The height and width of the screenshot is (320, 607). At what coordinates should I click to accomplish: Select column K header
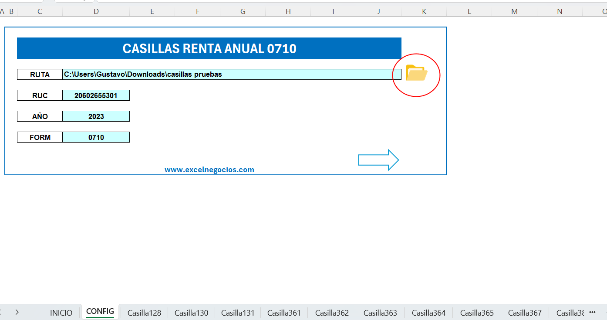[x=424, y=11]
